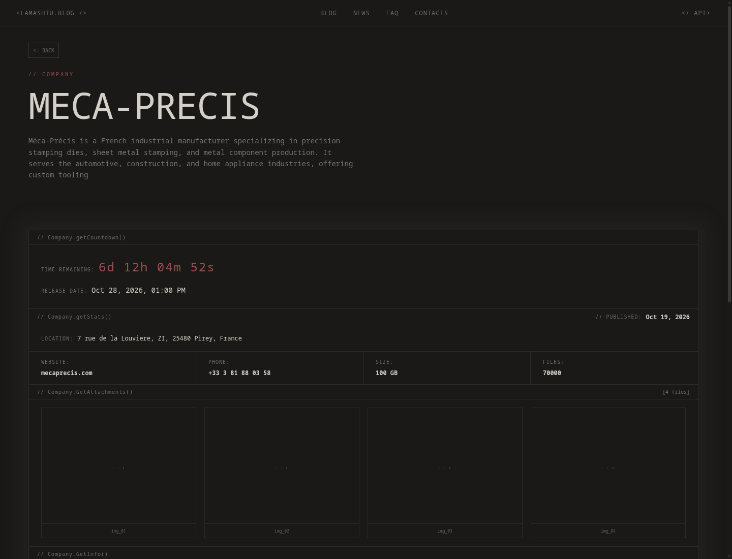This screenshot has width=732, height=559.
Task: Click the vertical page scrollbar
Action: coord(729,279)
